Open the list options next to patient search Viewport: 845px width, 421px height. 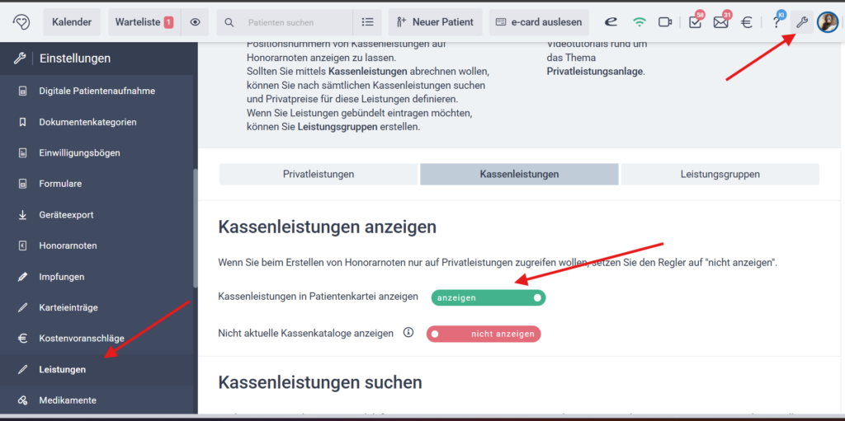click(367, 22)
